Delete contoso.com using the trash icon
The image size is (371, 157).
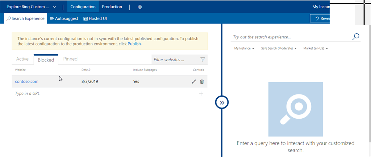(202, 82)
